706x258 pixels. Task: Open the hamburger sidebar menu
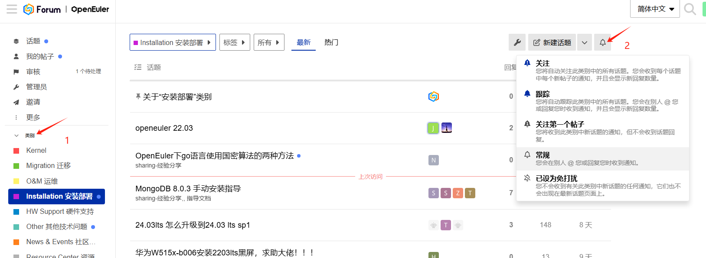click(12, 9)
